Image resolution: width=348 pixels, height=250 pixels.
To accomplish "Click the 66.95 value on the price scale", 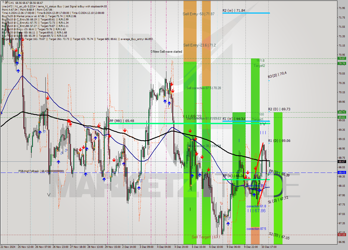I will [x=342, y=242].
